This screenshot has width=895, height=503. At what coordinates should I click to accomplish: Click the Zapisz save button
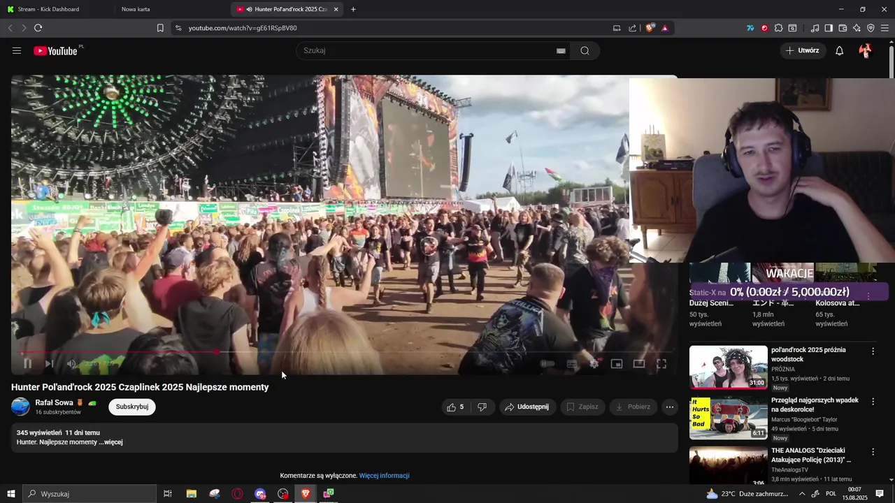pyautogui.click(x=582, y=407)
